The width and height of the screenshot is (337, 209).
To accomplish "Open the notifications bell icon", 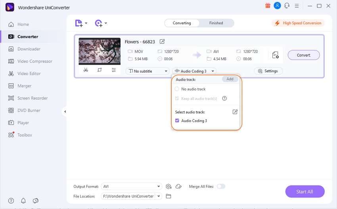I will [23, 201].
